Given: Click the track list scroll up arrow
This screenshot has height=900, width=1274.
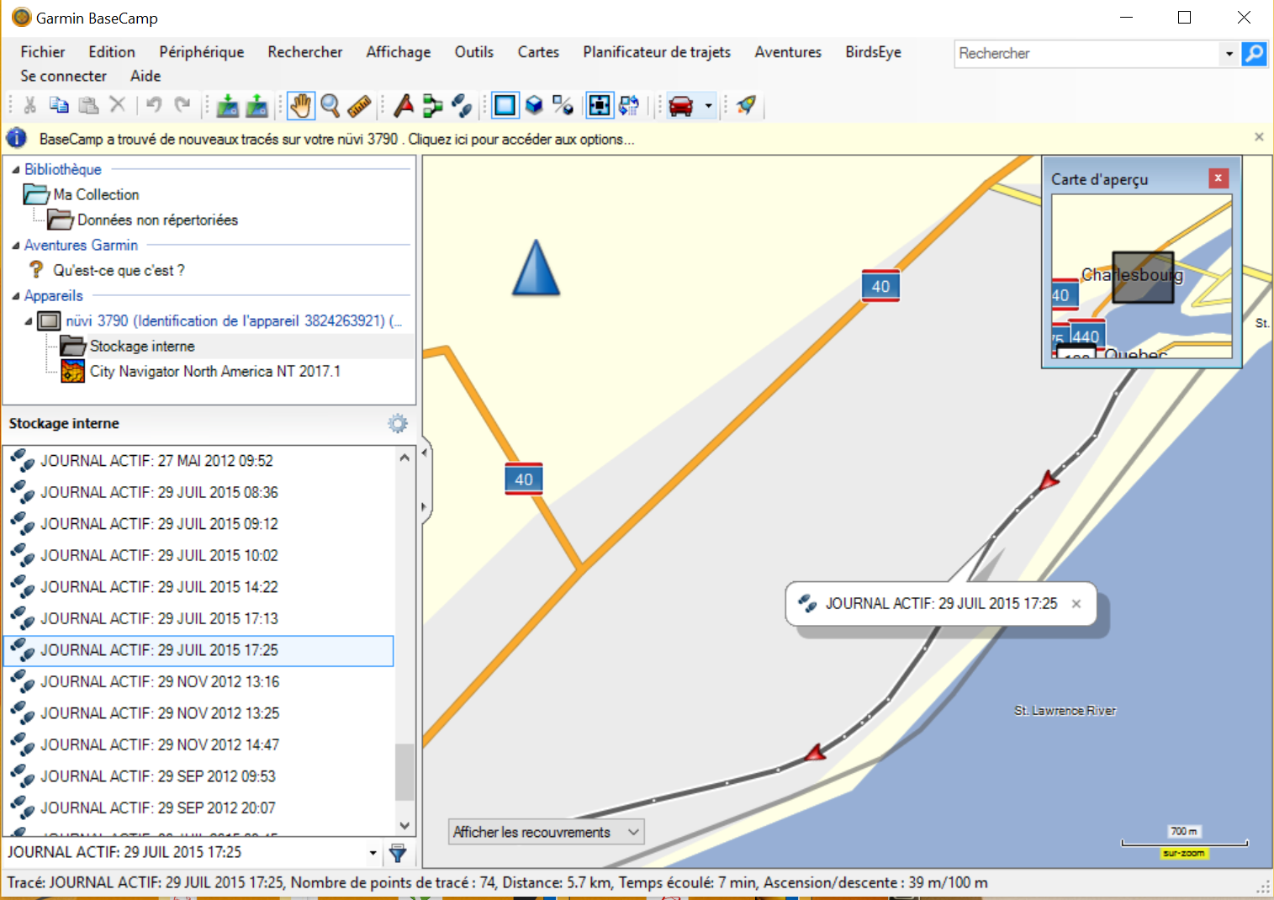Looking at the screenshot, I should click(404, 458).
